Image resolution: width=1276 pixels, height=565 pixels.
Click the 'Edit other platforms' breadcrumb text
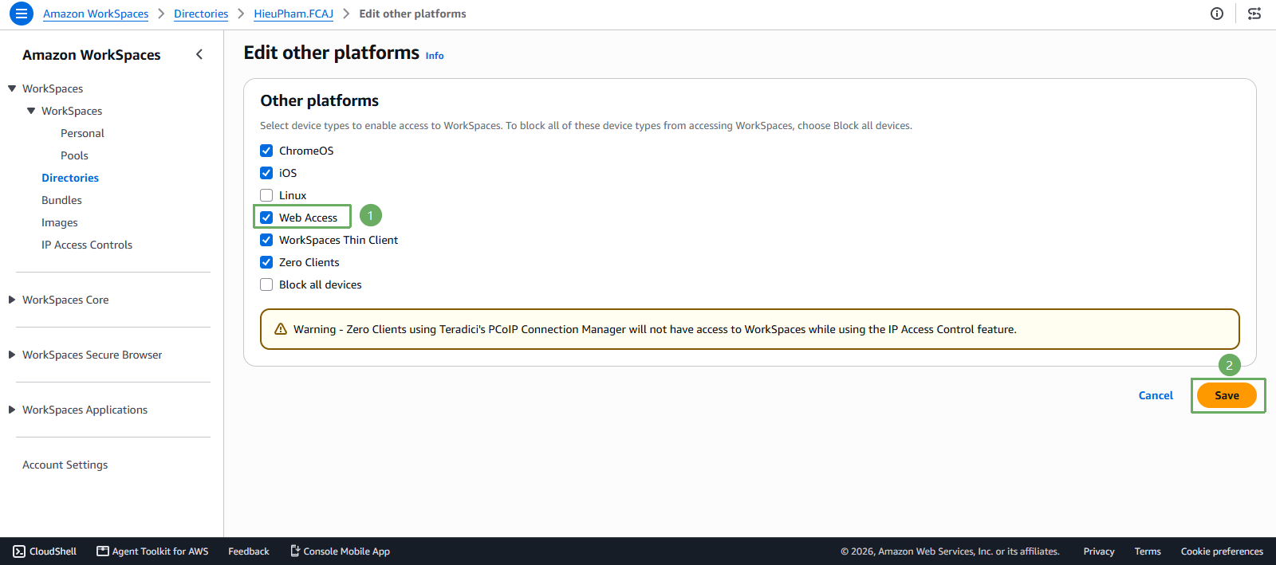click(412, 14)
